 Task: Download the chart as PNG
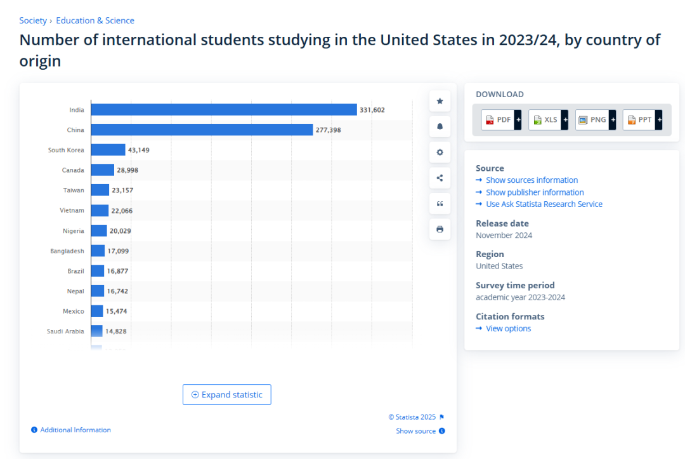click(596, 119)
